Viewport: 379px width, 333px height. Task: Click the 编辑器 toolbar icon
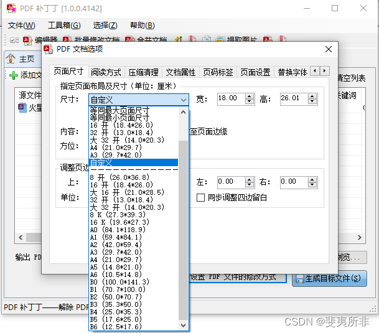click(x=27, y=40)
